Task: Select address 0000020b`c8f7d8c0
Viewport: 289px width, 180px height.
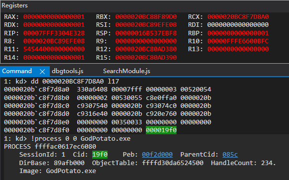Action: coord(37,106)
